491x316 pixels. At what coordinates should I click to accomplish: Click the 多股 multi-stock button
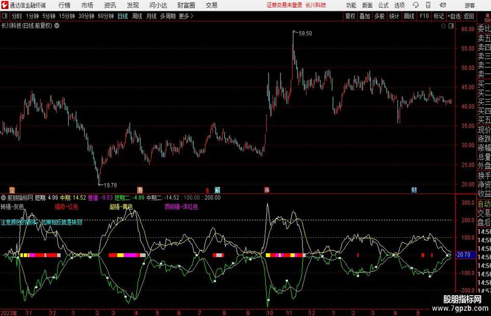[379, 16]
